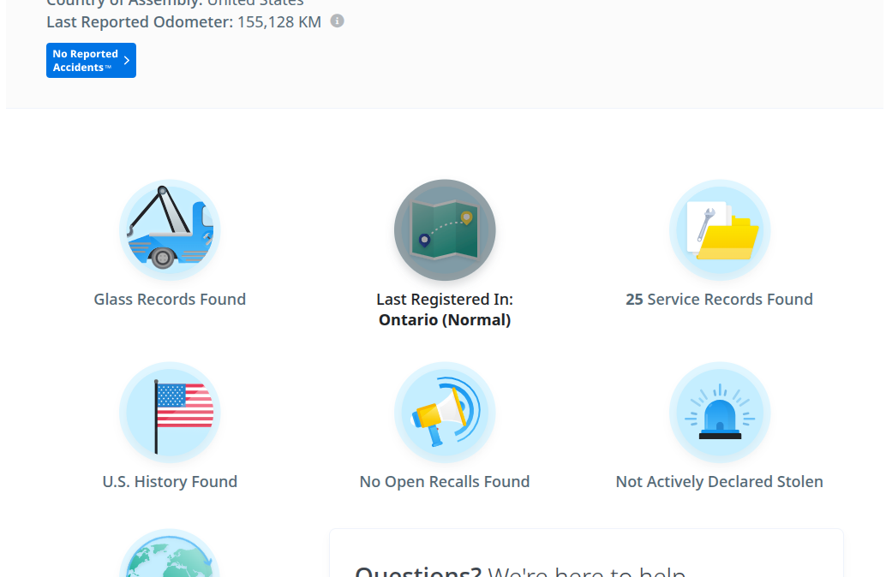Click the blue siren stolen-status icon
The height and width of the screenshot is (577, 892).
720,412
